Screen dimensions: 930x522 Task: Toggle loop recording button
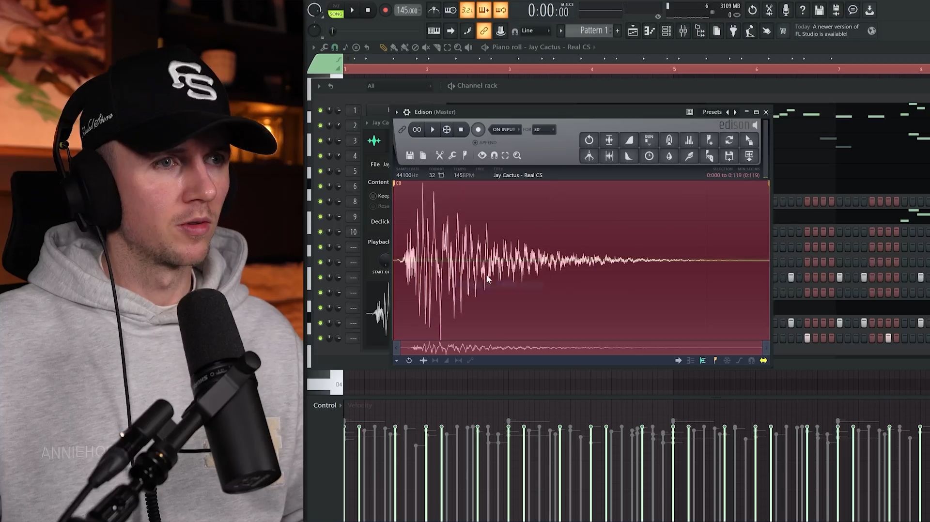(500, 10)
